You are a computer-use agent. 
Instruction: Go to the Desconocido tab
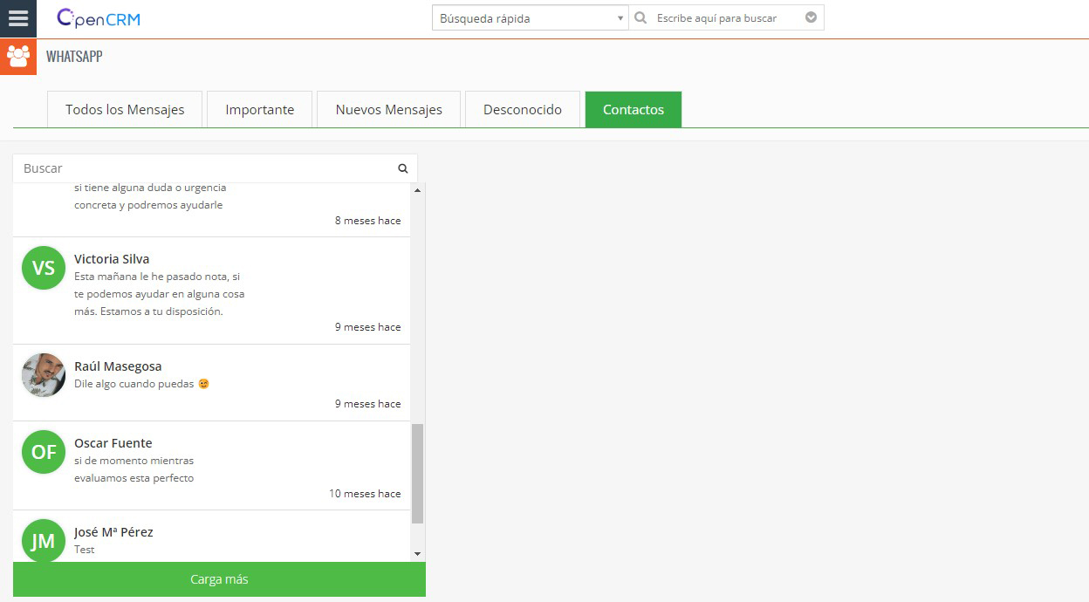[x=523, y=109]
